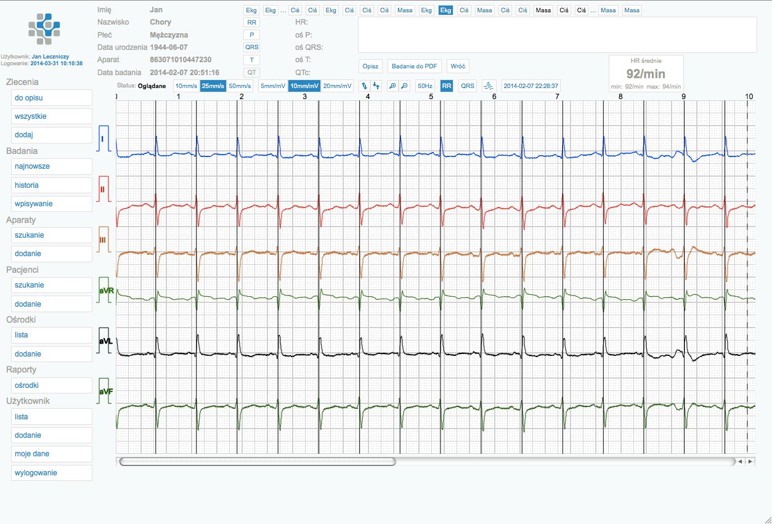772x524 pixels.
Task: Select lead I calibration marker
Action: point(104,139)
